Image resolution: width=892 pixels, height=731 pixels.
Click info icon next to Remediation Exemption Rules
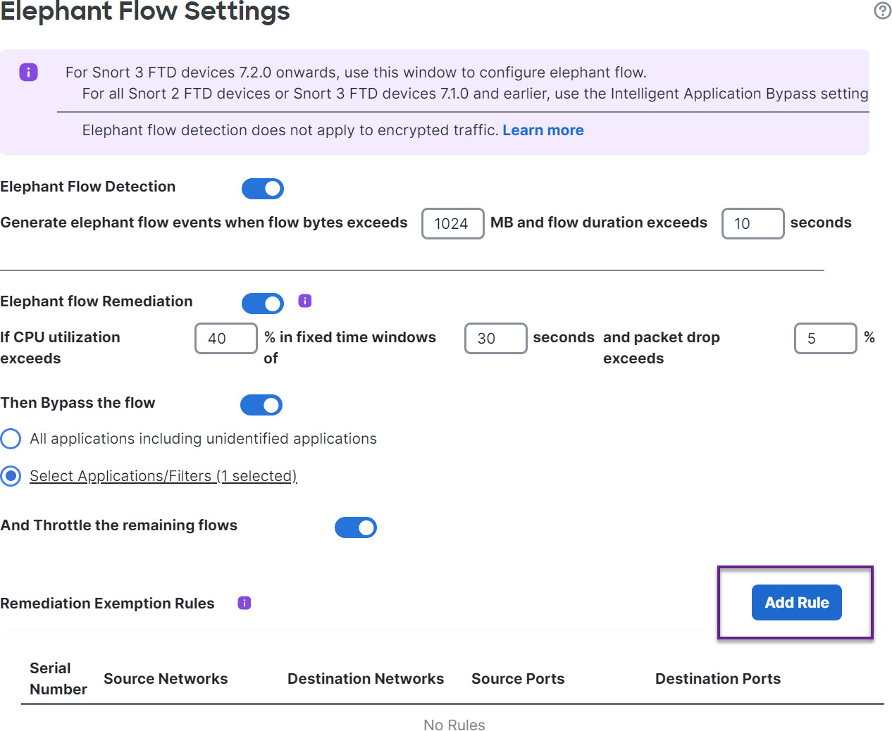244,603
